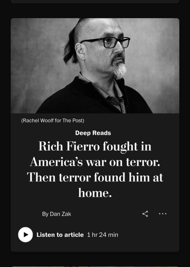This screenshot has width=190, height=267.
Task: Click the headline line 'America's war on terror.'
Action: (x=95, y=162)
